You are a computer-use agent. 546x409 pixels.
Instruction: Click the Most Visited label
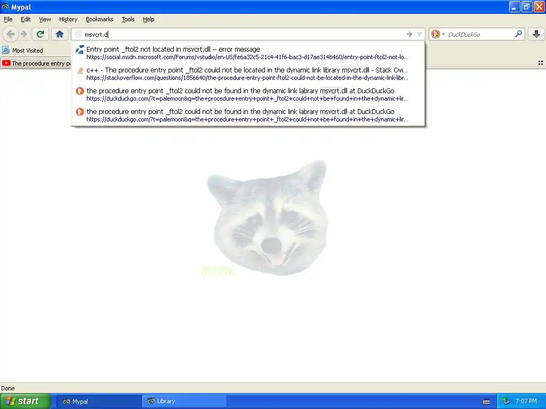pos(28,51)
